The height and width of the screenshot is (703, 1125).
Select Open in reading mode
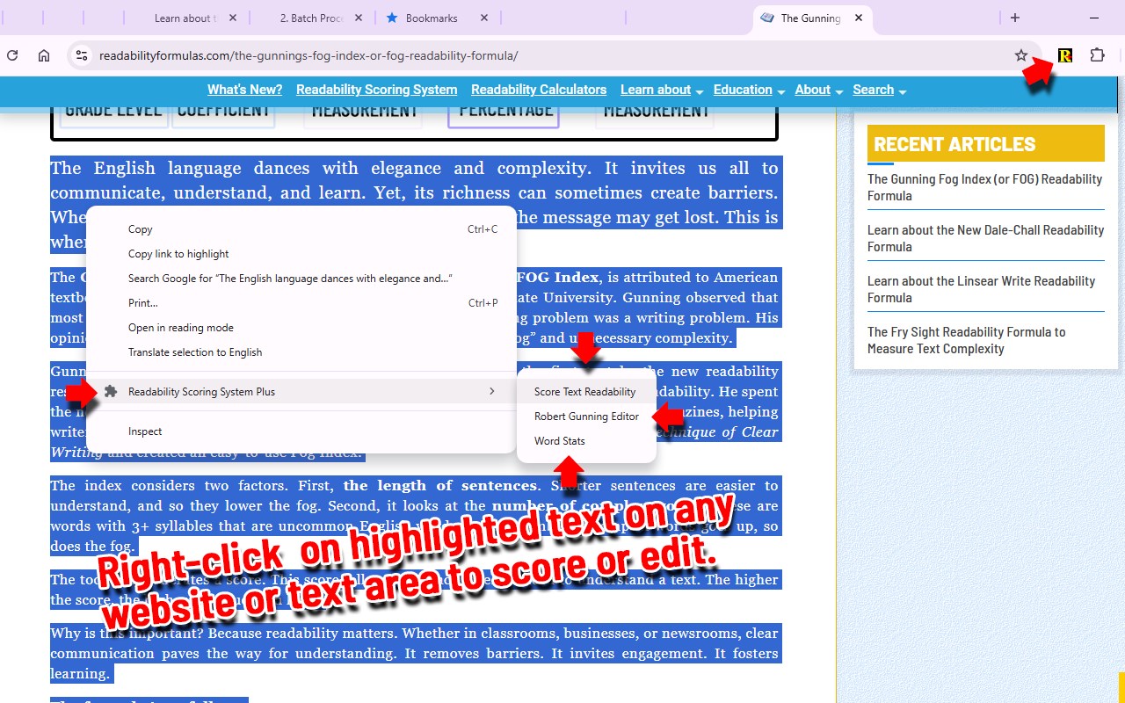301,328
